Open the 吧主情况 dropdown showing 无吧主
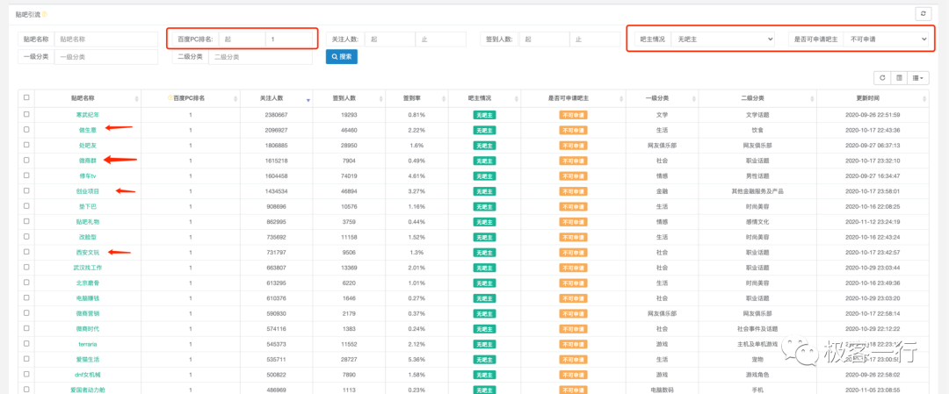 (x=722, y=39)
